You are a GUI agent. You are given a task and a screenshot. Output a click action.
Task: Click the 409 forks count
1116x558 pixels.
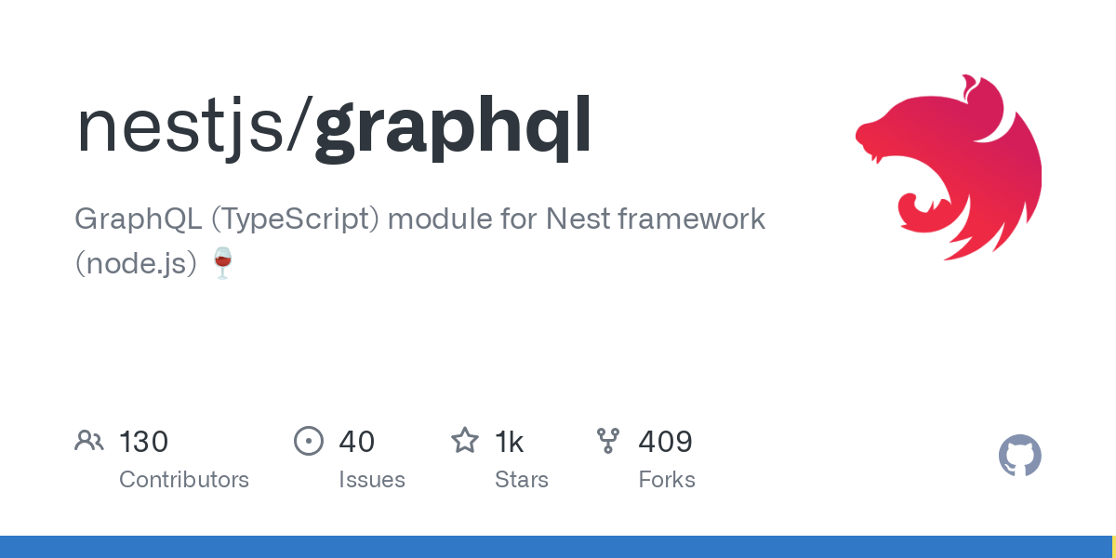click(665, 442)
